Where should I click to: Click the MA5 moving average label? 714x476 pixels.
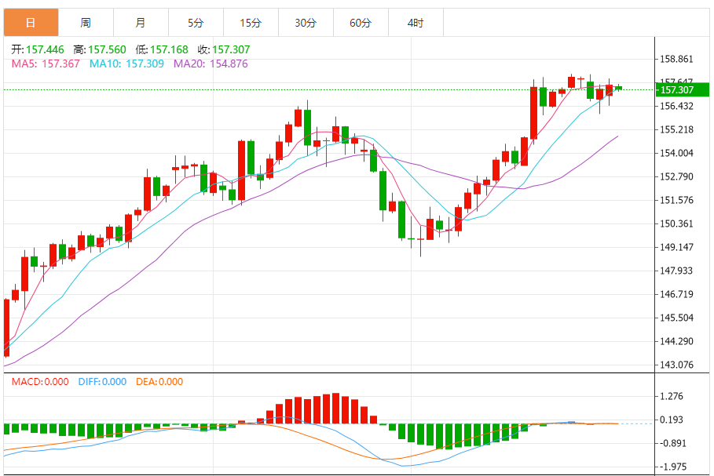point(46,64)
